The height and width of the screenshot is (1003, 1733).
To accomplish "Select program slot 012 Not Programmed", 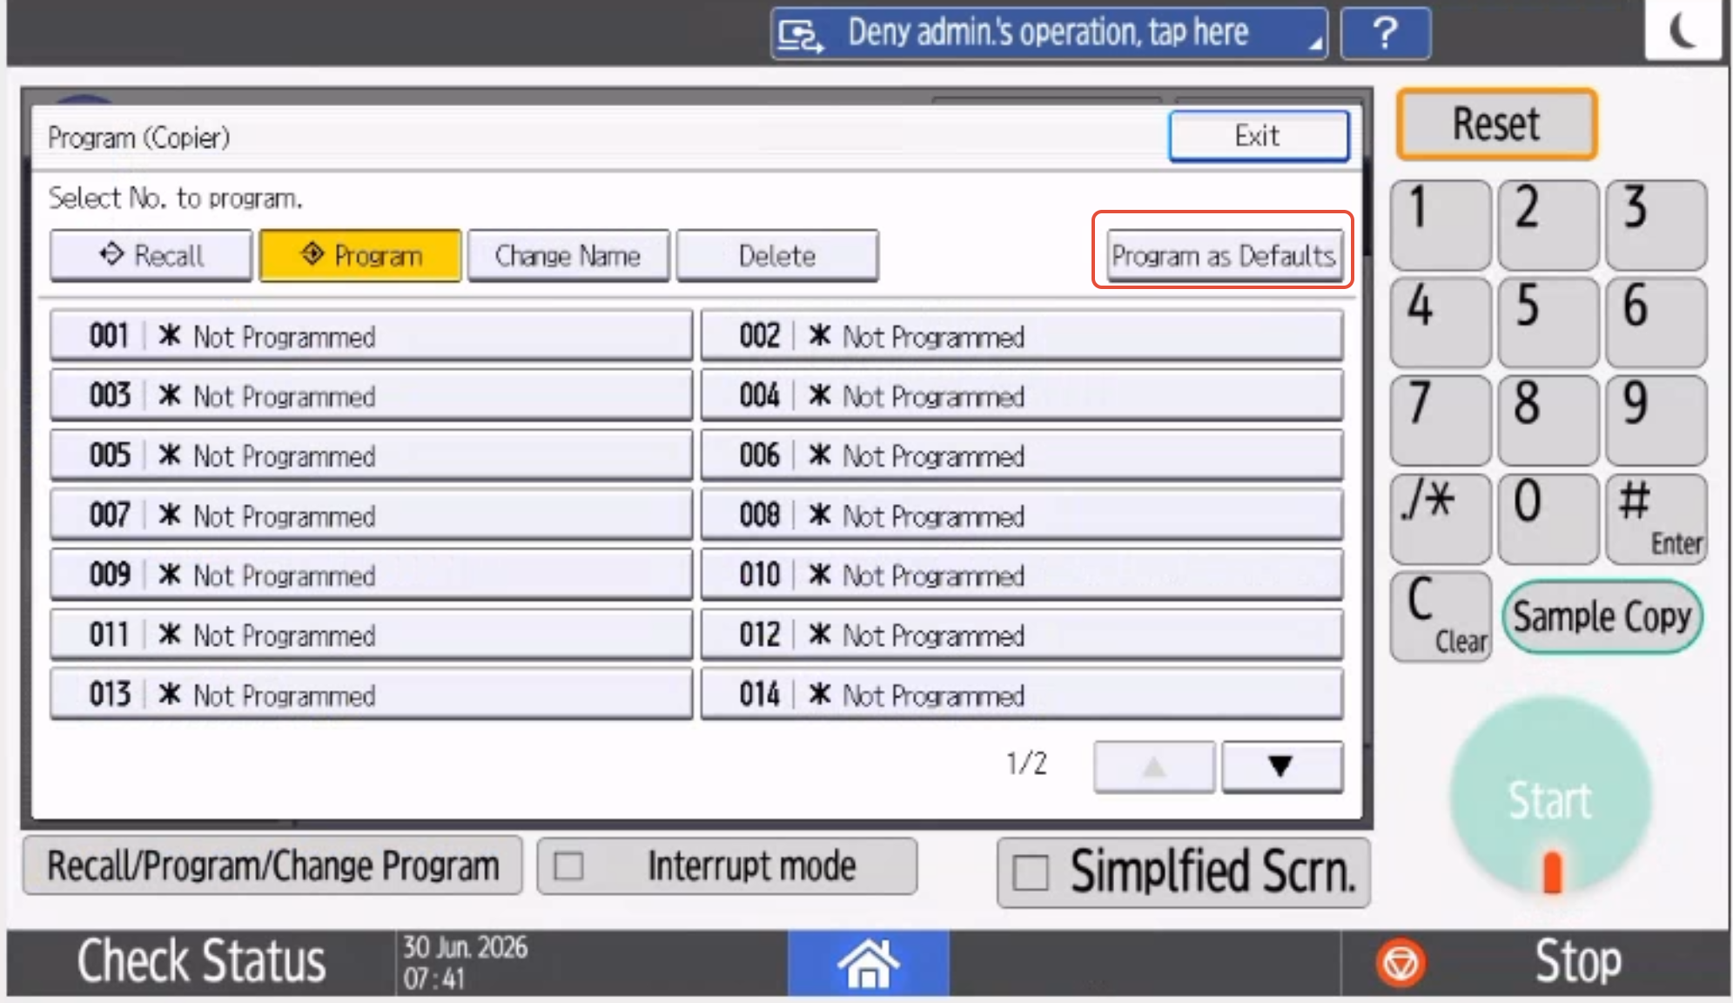I will 1022,635.
